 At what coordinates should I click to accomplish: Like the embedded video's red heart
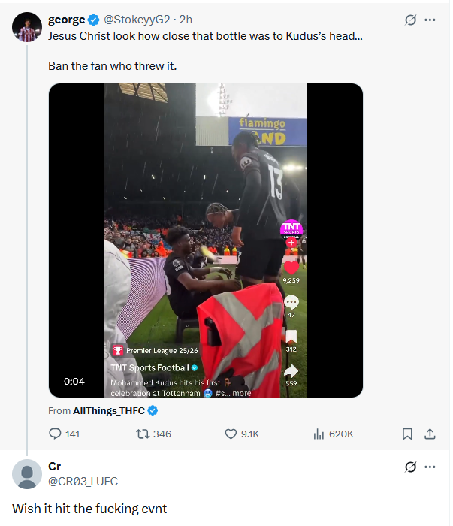(x=291, y=268)
